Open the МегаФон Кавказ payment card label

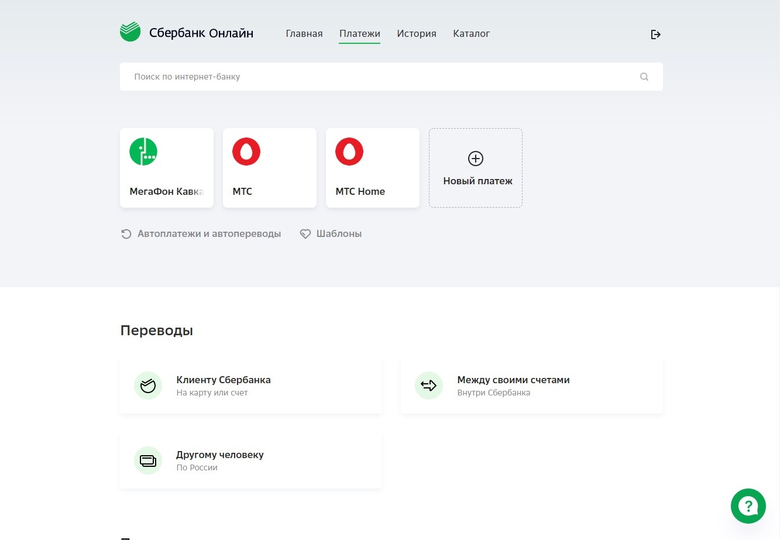pos(167,191)
